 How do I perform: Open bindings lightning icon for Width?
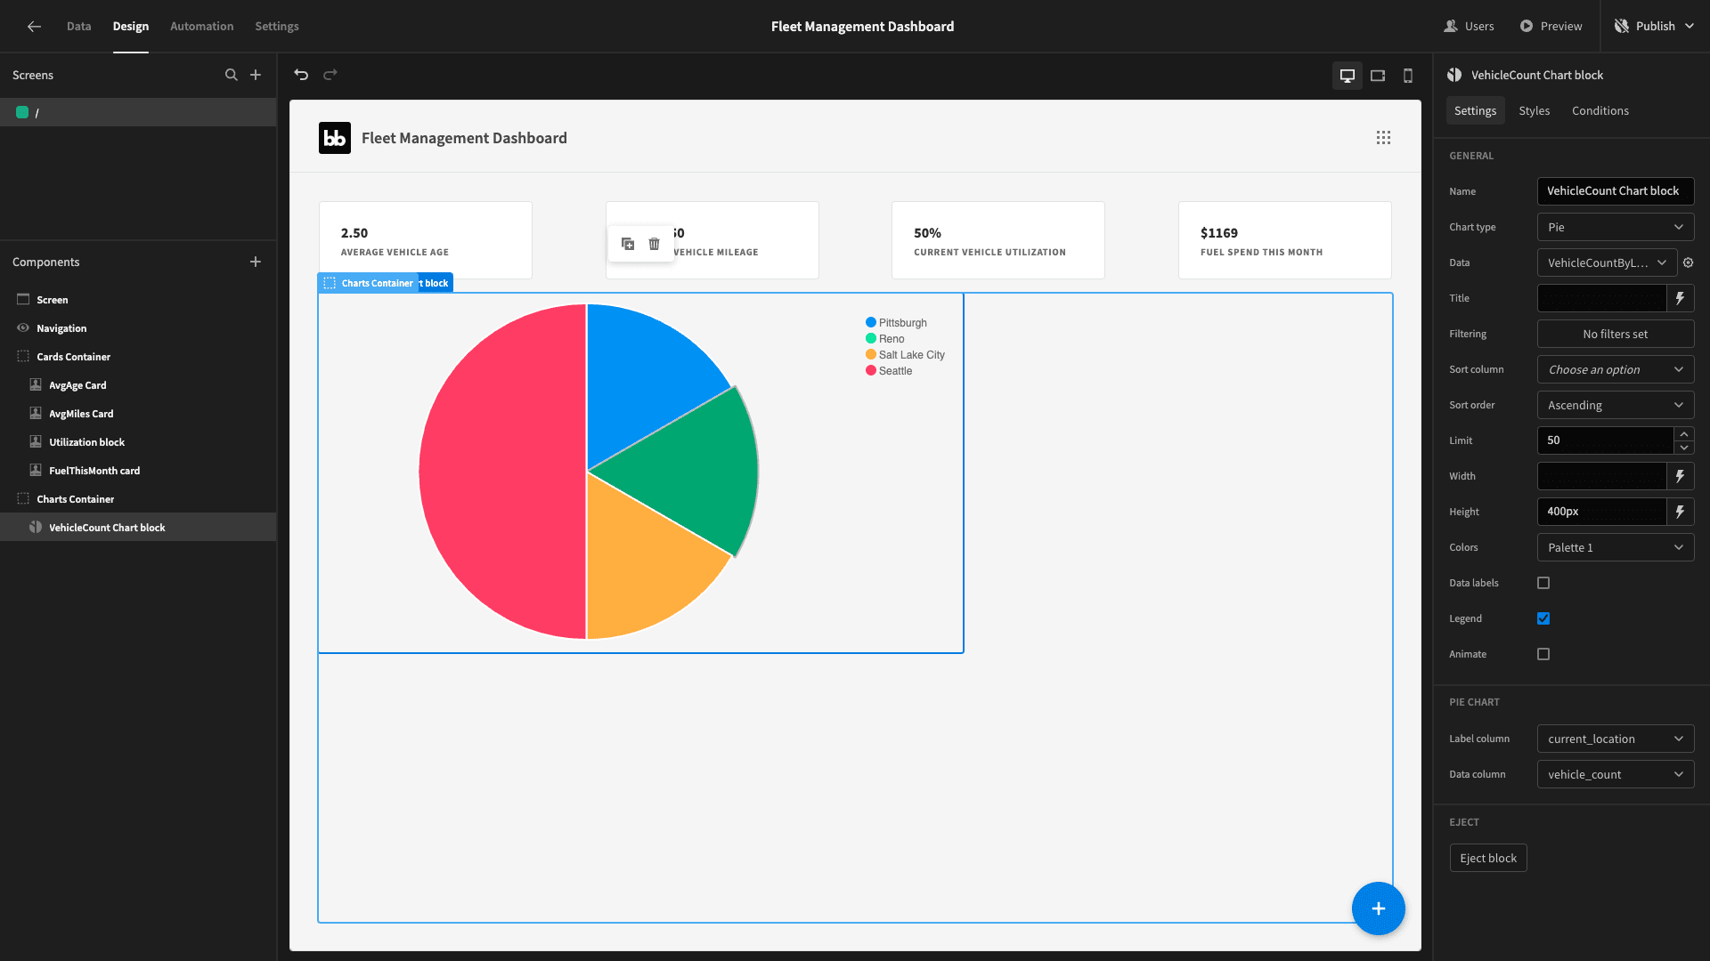(1680, 476)
